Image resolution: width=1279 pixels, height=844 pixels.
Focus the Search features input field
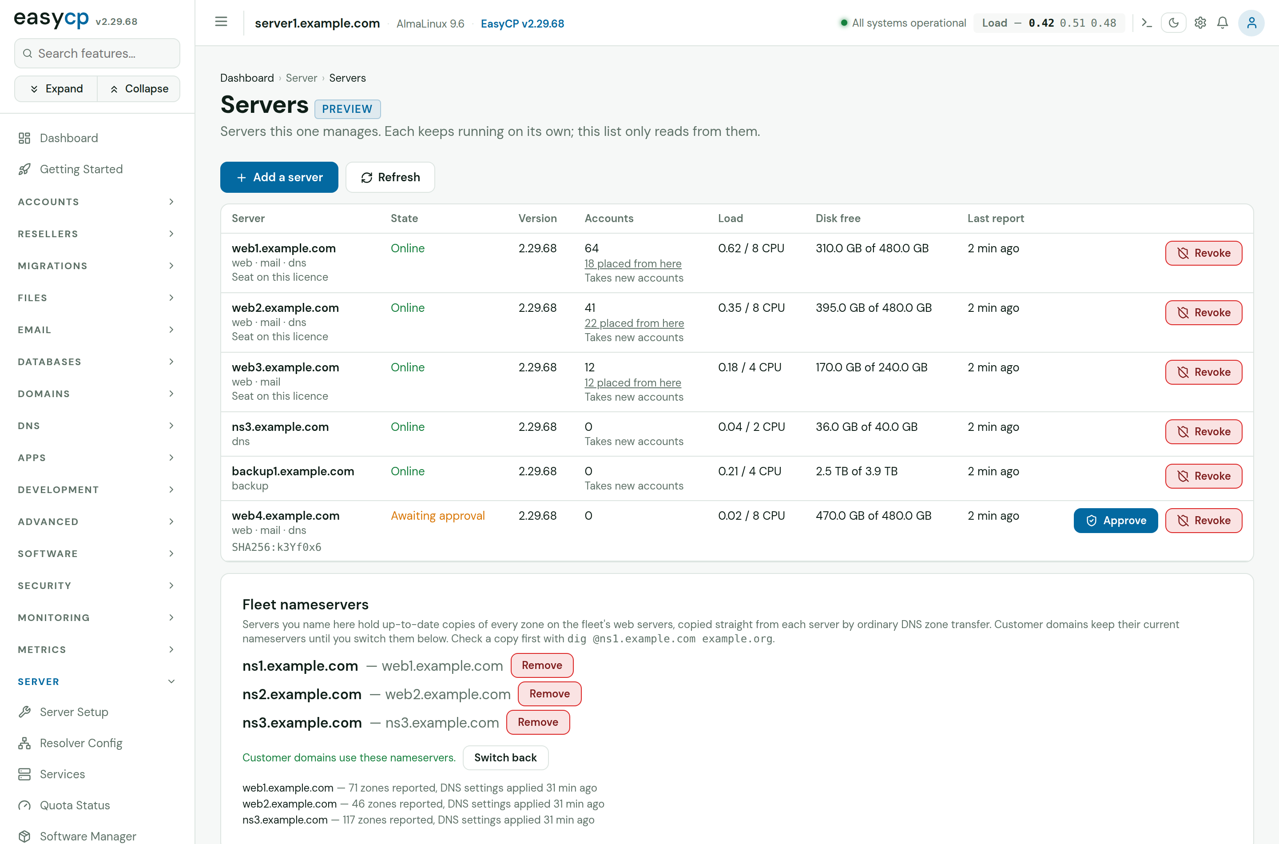[97, 53]
